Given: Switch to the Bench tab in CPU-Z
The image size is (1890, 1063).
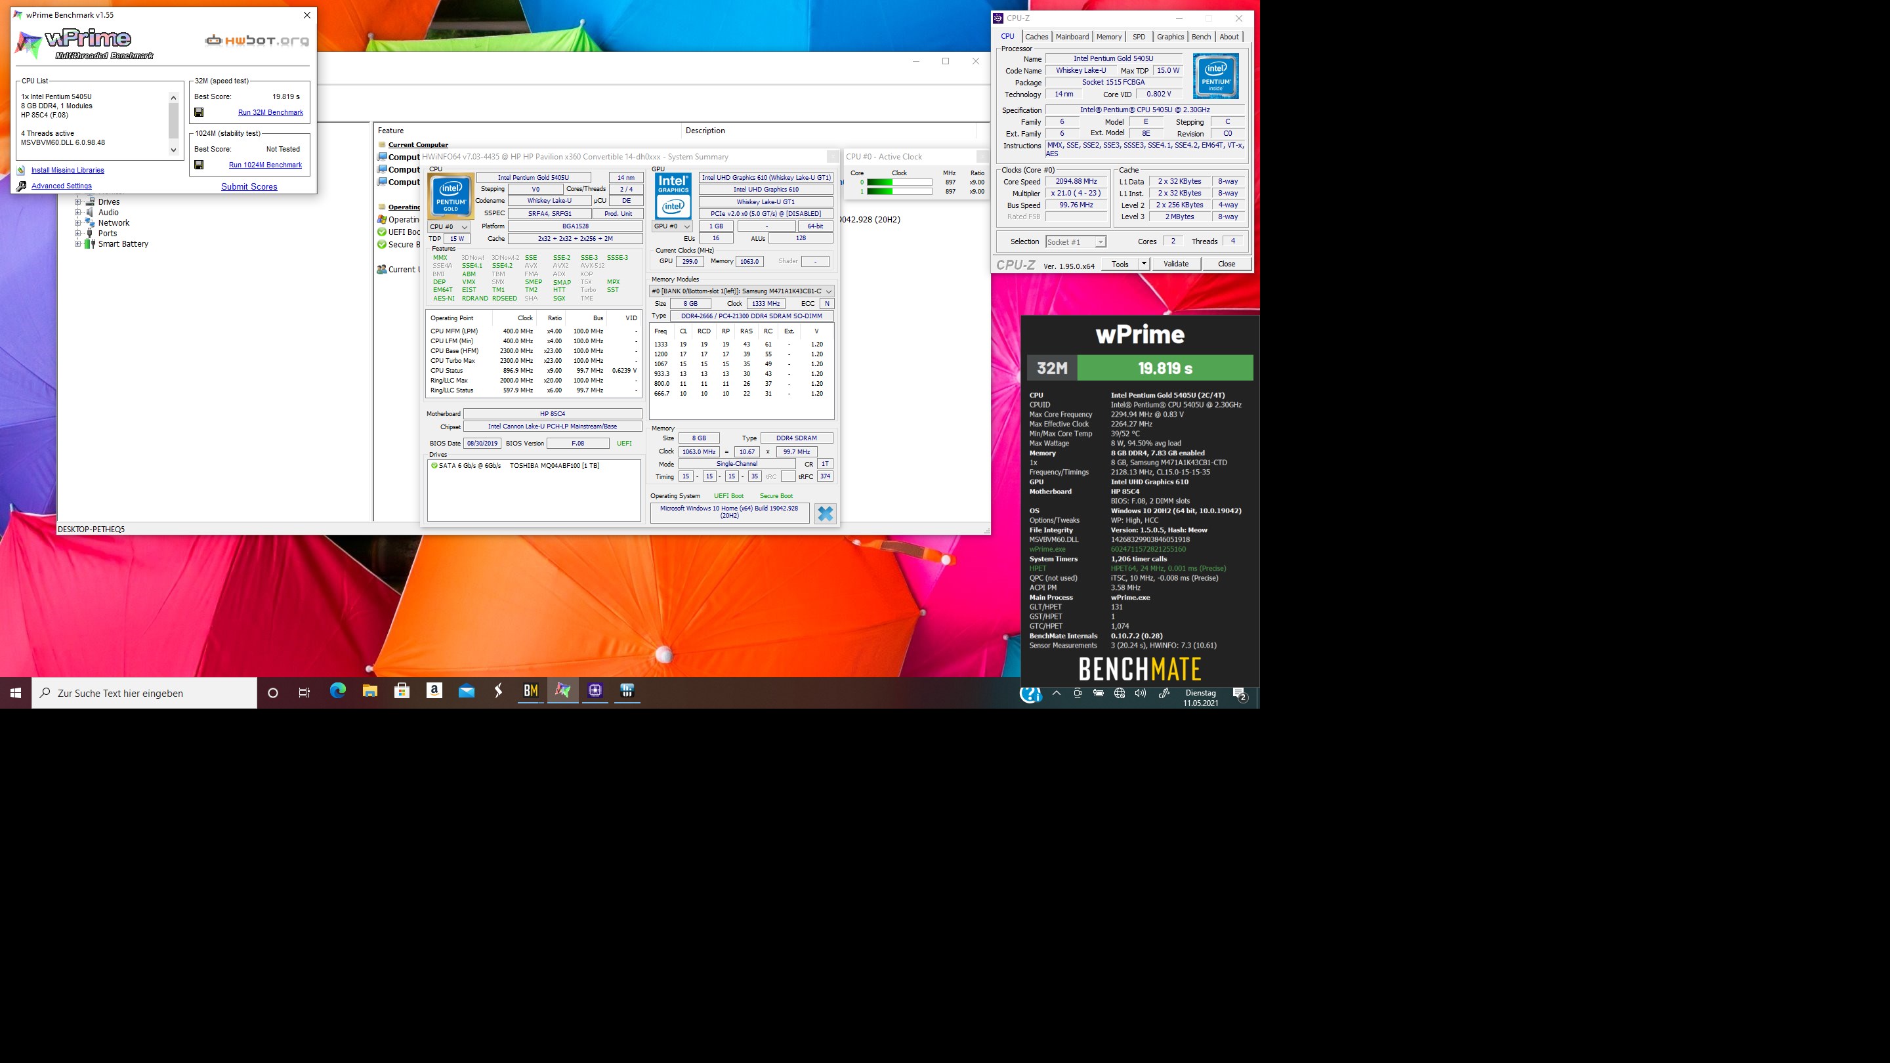Looking at the screenshot, I should [x=1201, y=37].
